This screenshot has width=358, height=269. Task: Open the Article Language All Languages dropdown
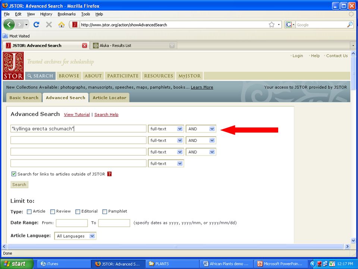point(75,236)
